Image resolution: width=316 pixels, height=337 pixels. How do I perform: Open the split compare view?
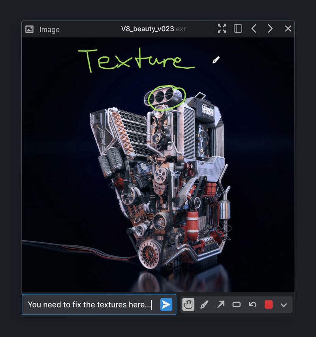[x=237, y=29]
